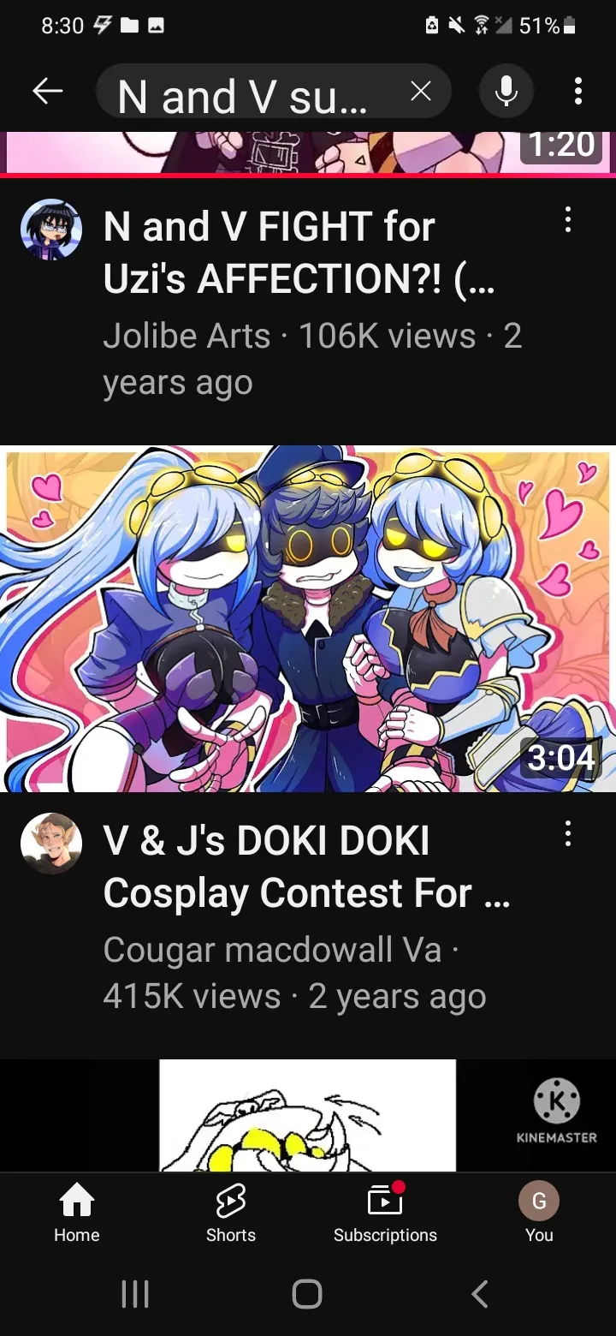Screen dimensions: 616x1336
Task: Open Jolibe Arts channel avatar
Action: (x=51, y=230)
